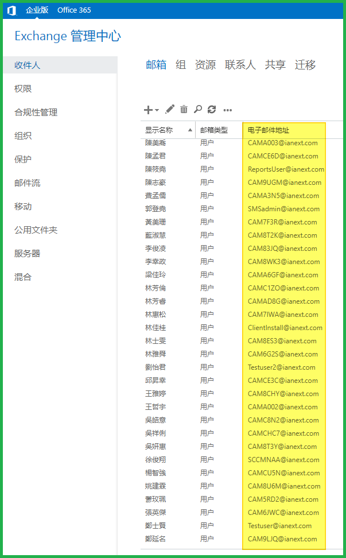Click the add new mailbox plus icon
This screenshot has width=346, height=558.
coord(148,110)
